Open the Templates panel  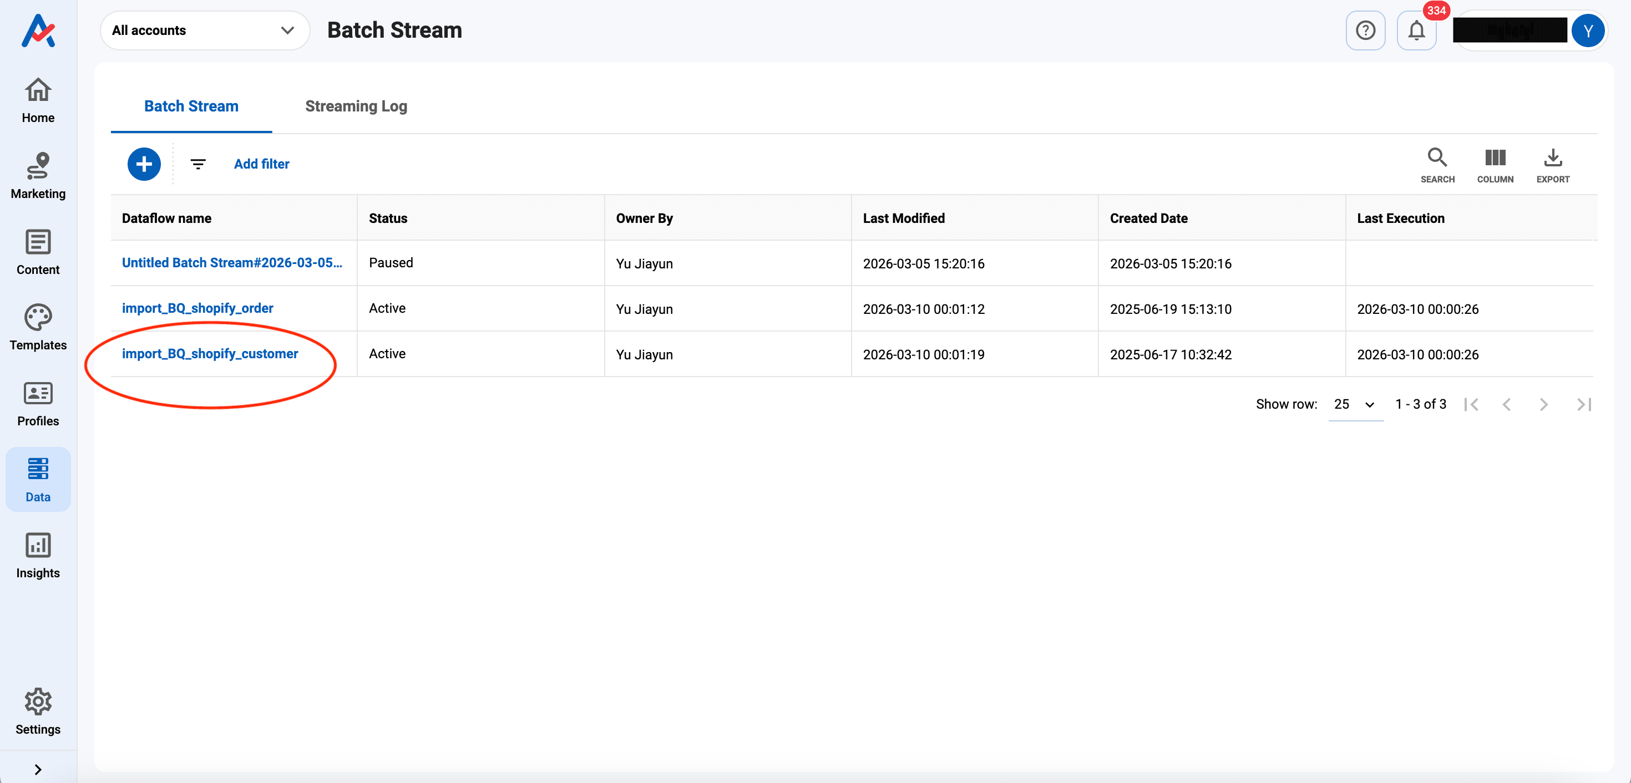37,327
